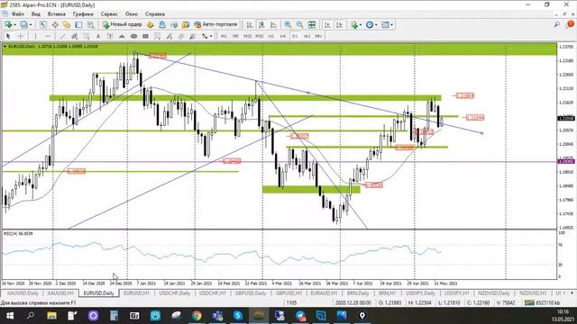Switch to H4 timeframe
Image resolution: width=577 pixels, height=324 pixels.
(x=283, y=36)
